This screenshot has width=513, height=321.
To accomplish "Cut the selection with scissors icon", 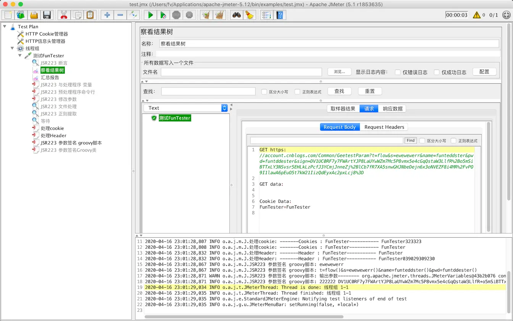I will (64, 15).
